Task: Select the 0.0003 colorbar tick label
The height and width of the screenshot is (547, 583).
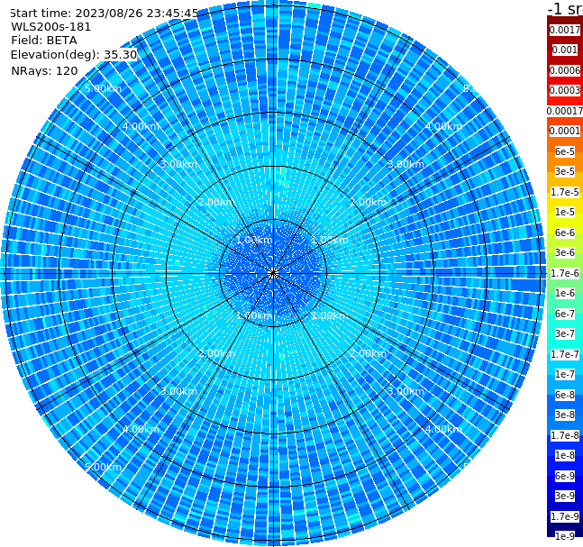Action: [565, 90]
